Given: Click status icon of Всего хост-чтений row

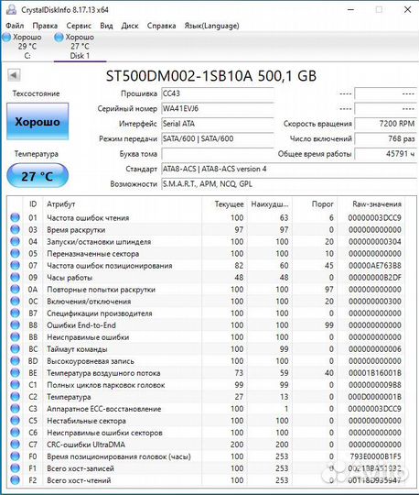Looking at the screenshot, I should (15, 480).
